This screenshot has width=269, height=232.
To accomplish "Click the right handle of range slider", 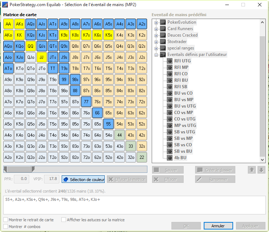I will (x=33, y=169).
